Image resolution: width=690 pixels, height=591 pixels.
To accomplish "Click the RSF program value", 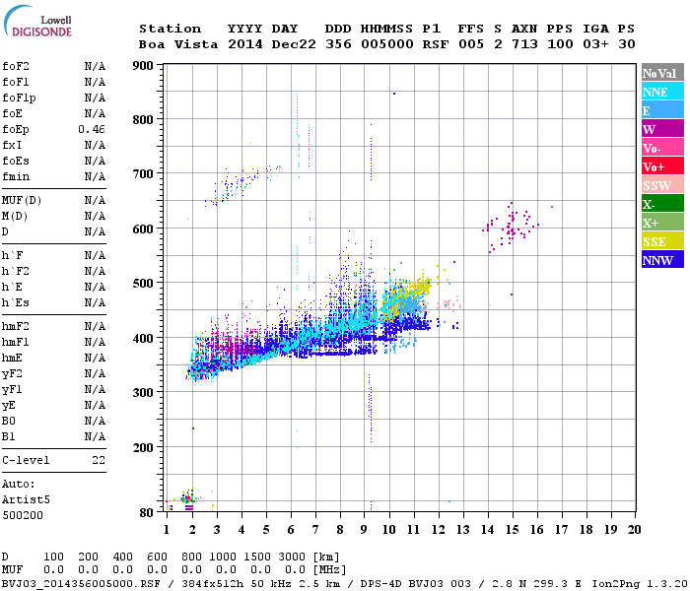I will [x=436, y=44].
